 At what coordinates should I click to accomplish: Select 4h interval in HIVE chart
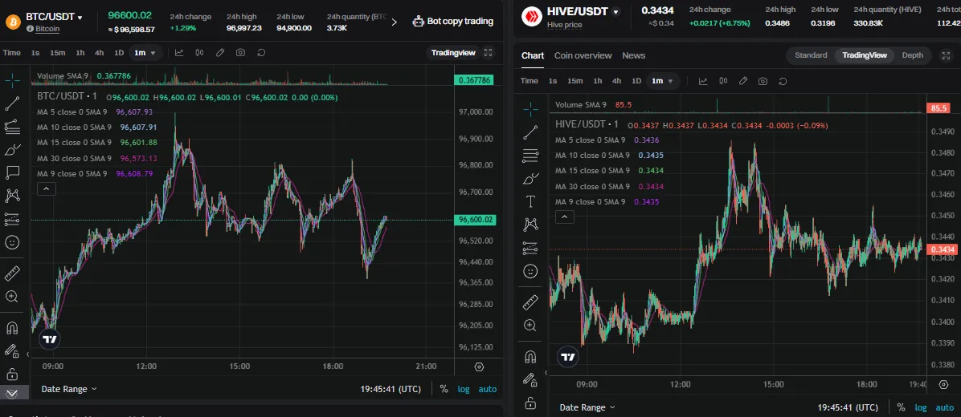pos(616,81)
